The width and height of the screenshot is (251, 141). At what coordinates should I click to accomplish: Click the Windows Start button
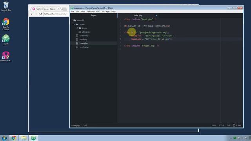[x=4, y=138]
